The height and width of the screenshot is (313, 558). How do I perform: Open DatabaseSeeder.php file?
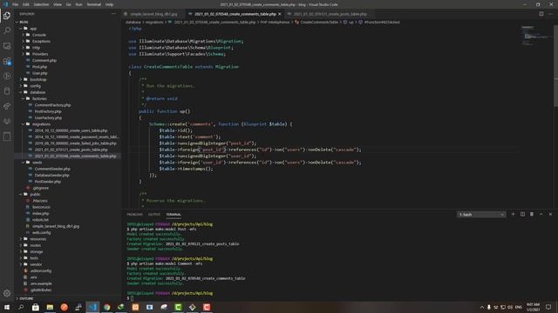point(52,176)
